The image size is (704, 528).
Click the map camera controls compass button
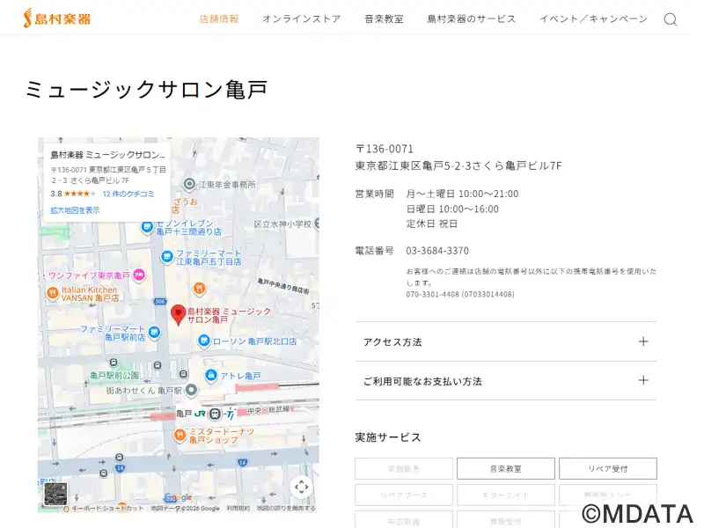point(301,487)
